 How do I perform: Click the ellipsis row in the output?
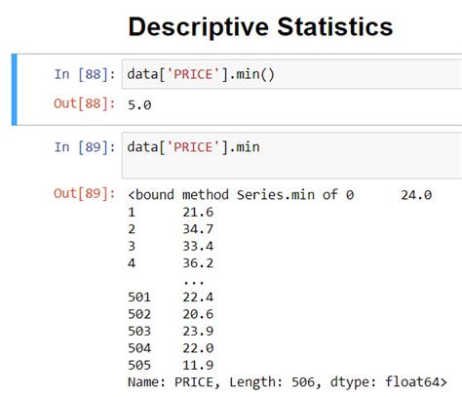pos(194,282)
